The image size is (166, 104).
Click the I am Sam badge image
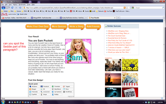[x=78, y=51]
